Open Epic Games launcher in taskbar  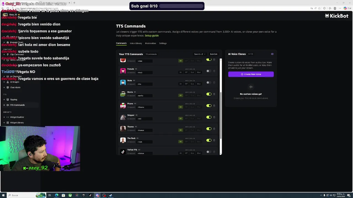click(x=84, y=195)
